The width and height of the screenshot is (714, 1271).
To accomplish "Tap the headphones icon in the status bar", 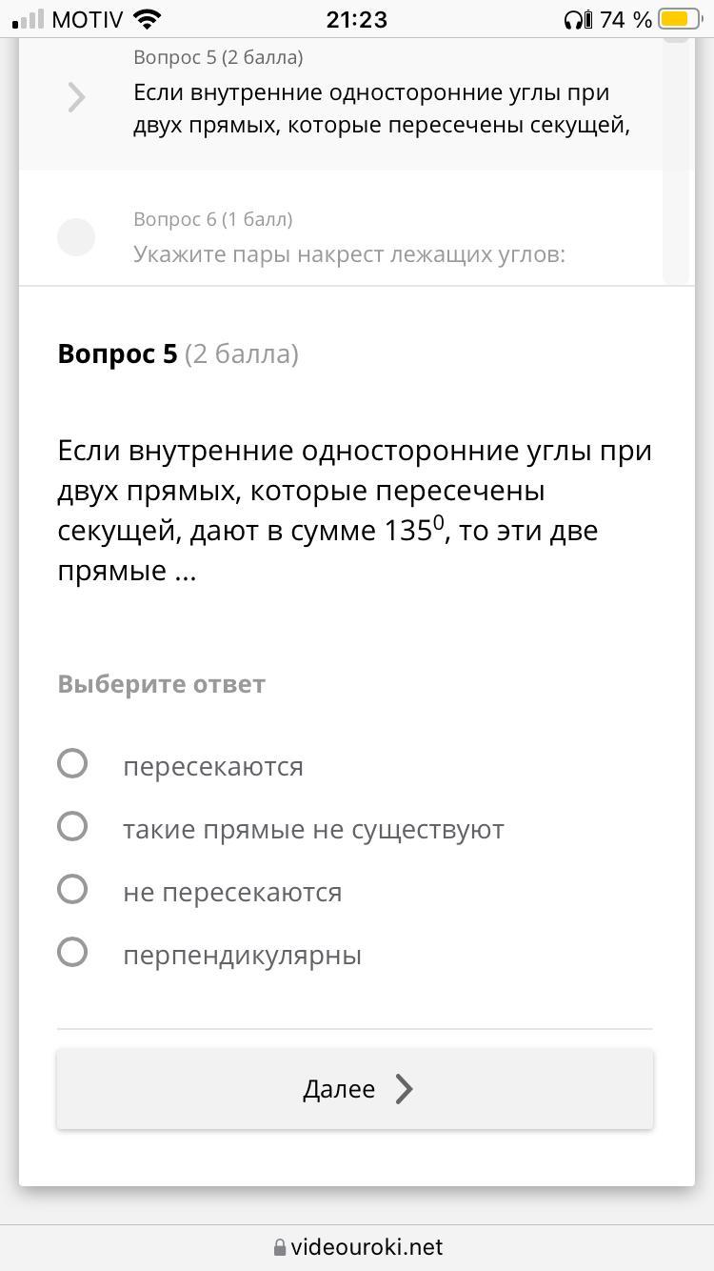I will point(575,19).
